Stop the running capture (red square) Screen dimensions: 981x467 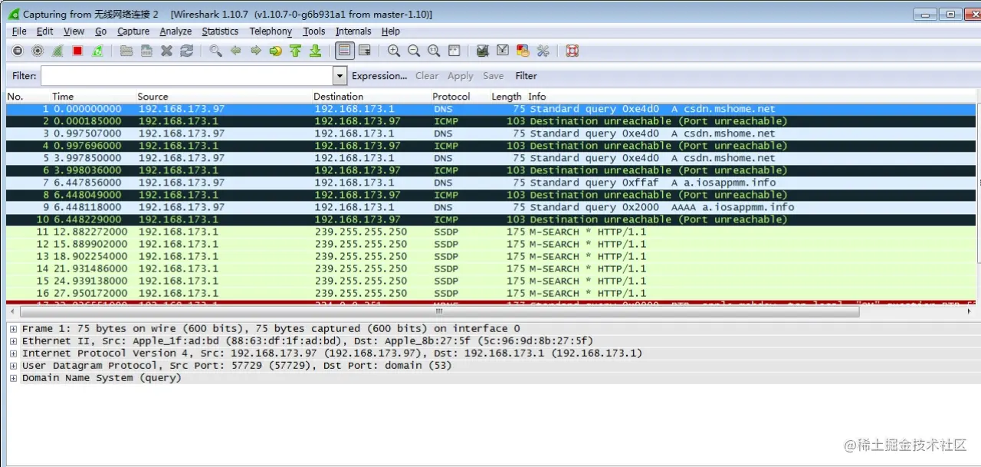pos(77,51)
